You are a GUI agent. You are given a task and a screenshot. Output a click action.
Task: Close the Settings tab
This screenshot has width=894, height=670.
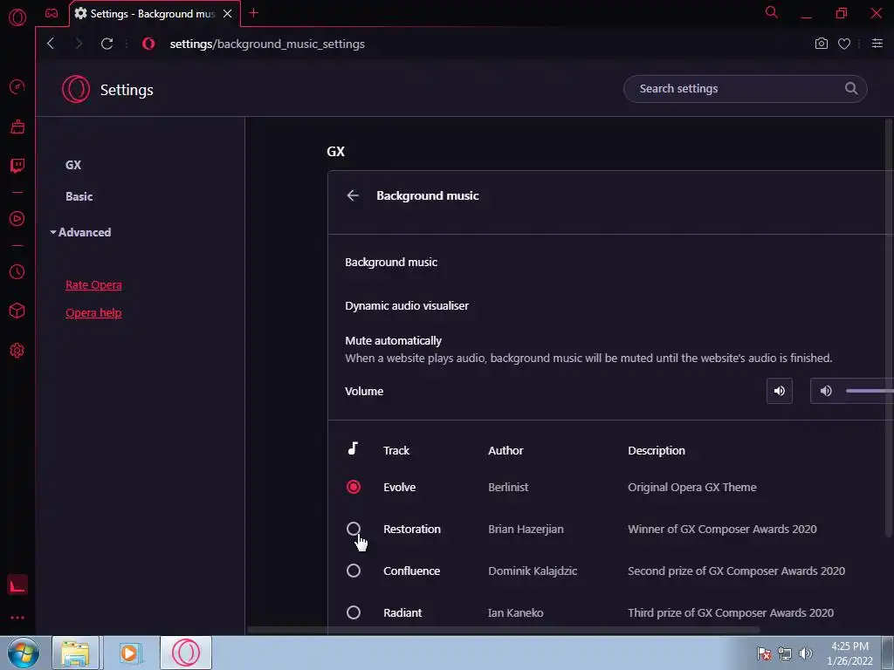coord(228,14)
